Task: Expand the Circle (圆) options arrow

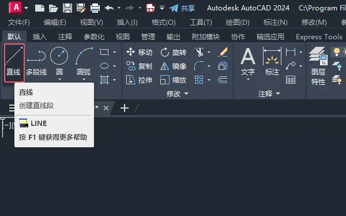Action: pos(59,79)
